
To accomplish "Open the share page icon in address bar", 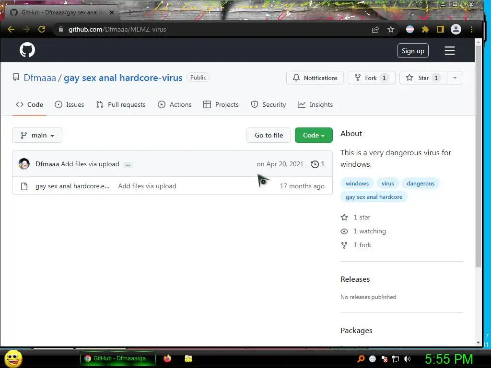I will coord(375,29).
